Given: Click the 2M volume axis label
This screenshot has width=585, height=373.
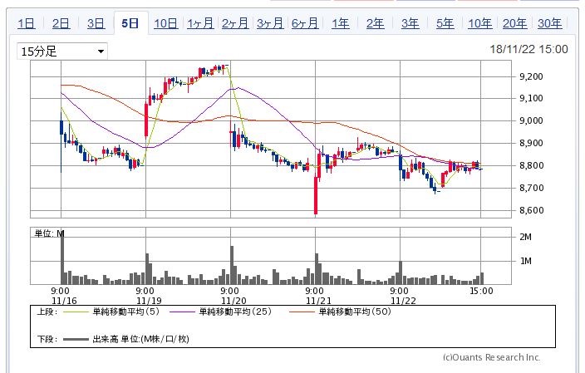Looking at the screenshot, I should [525, 237].
